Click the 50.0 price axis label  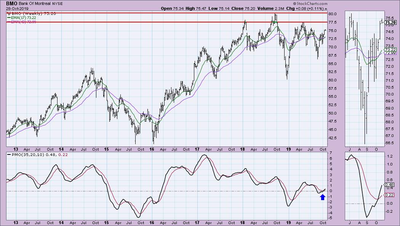333,113
